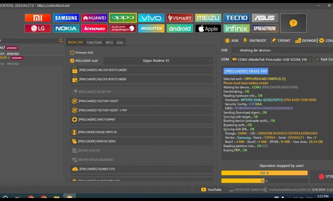This screenshot has height=201, width=333.
Task: Click [PRELOADER] ERASE FRP button
Action: pos(141,92)
